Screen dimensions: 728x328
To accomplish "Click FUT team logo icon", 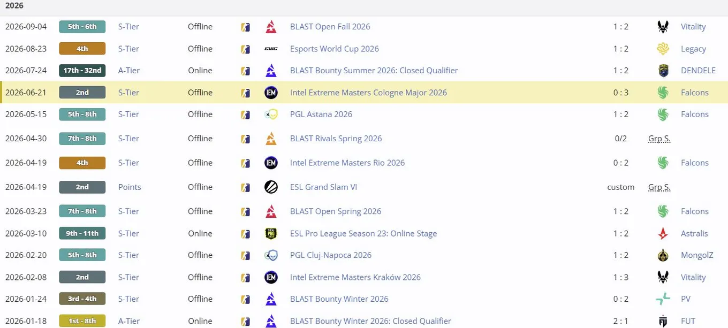I will [x=663, y=321].
